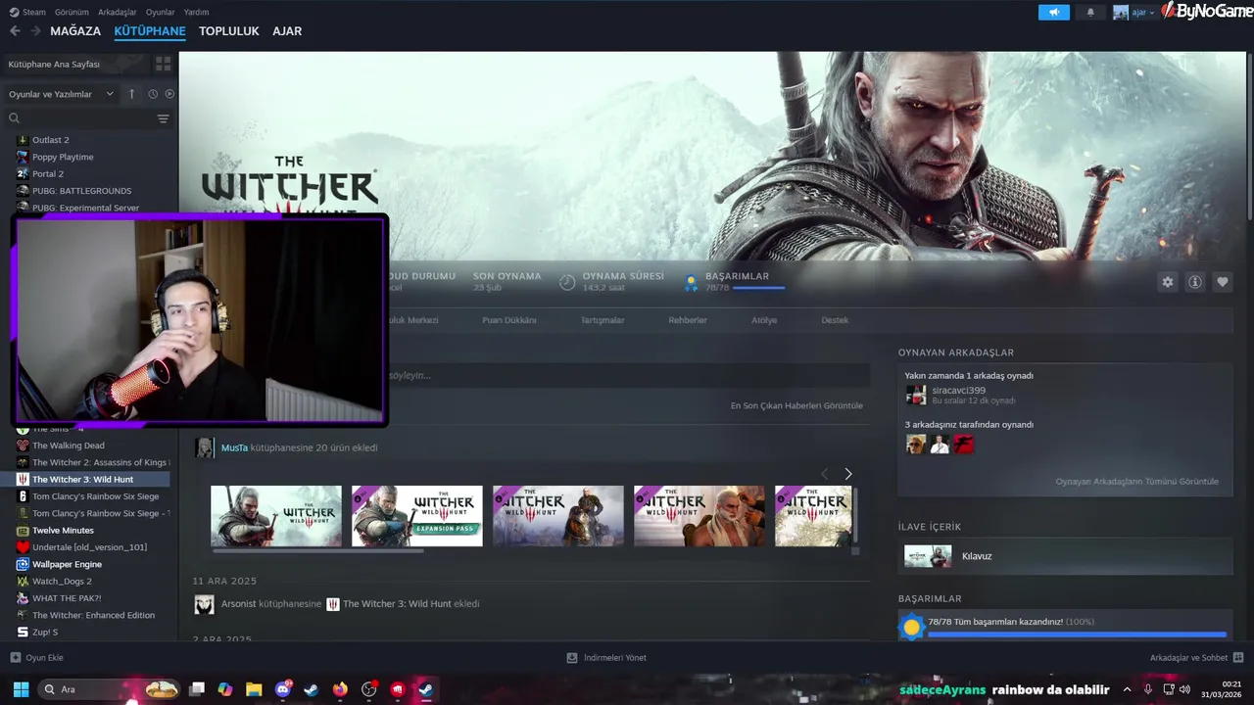1254x705 pixels.
Task: Open the Kılavuz additional content
Action: (1065, 556)
